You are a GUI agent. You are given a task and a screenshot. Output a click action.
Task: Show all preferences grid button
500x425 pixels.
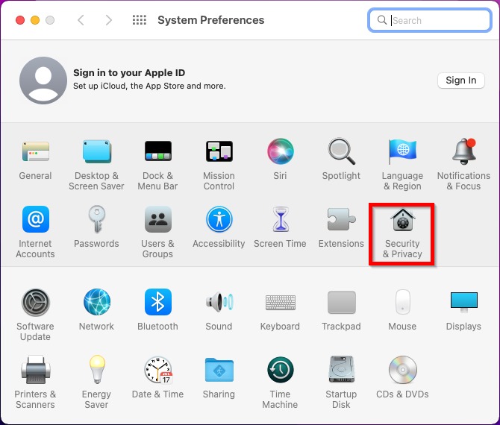coord(139,20)
